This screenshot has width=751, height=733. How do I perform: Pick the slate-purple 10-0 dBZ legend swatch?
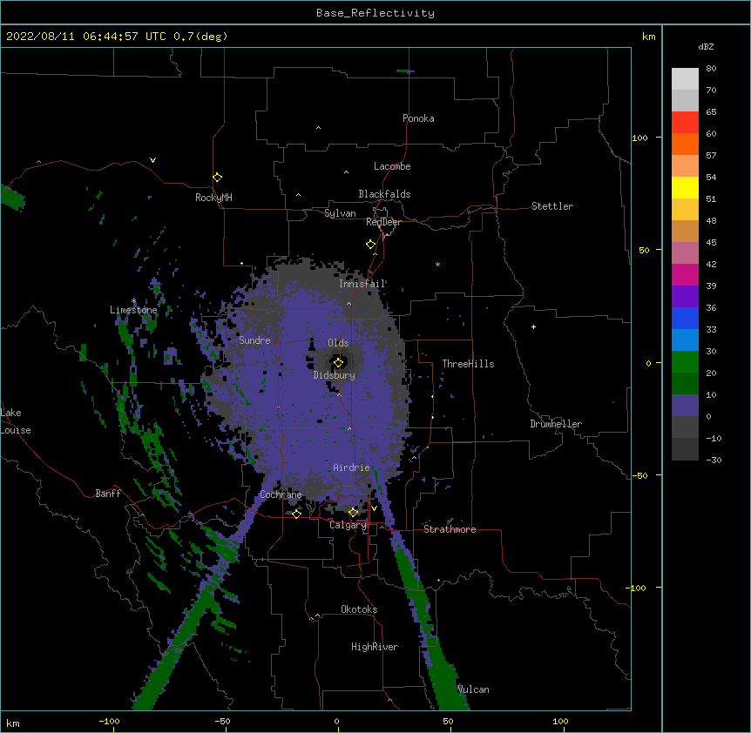685,406
